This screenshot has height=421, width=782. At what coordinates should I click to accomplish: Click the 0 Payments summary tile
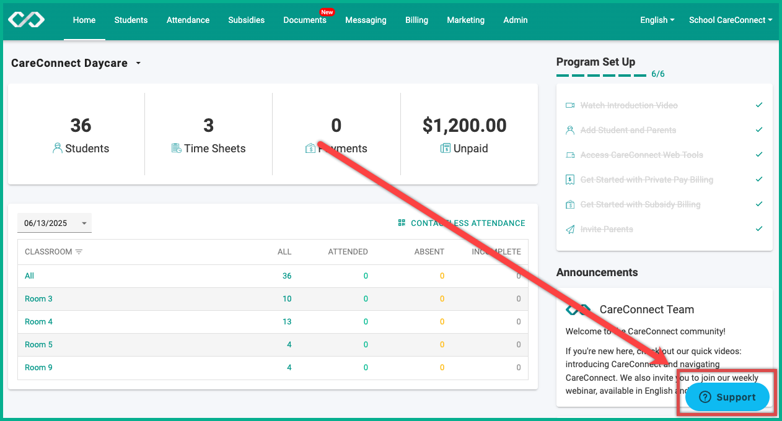point(336,134)
